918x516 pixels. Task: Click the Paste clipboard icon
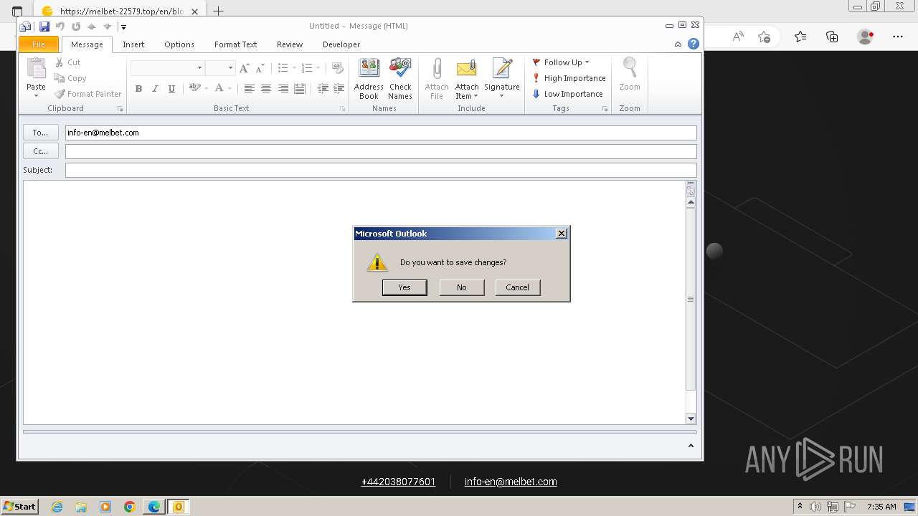[36, 69]
